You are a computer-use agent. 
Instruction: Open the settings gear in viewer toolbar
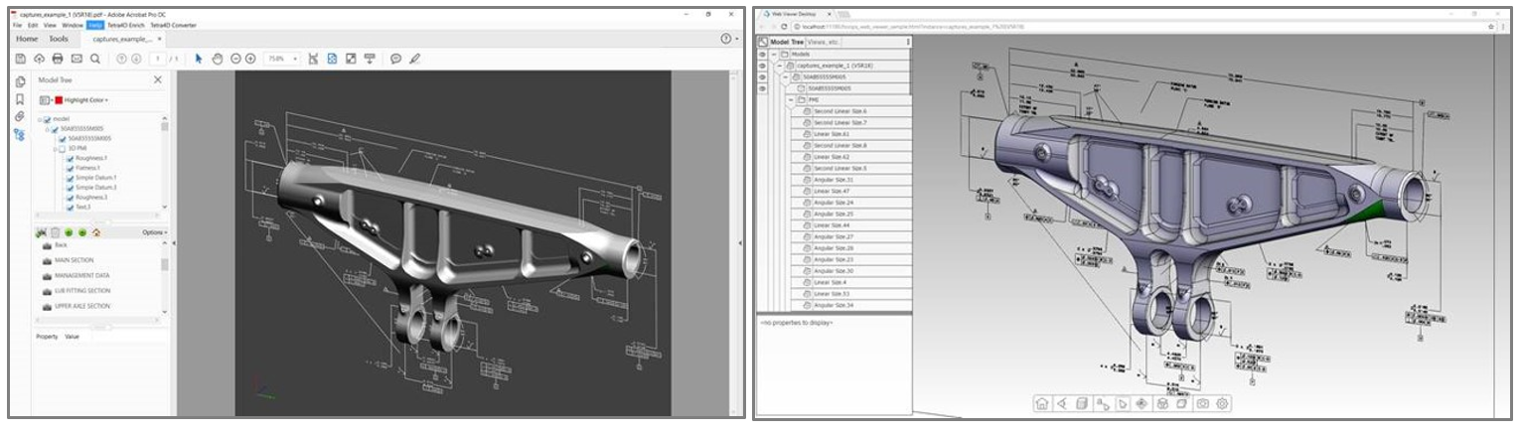coord(1223,403)
